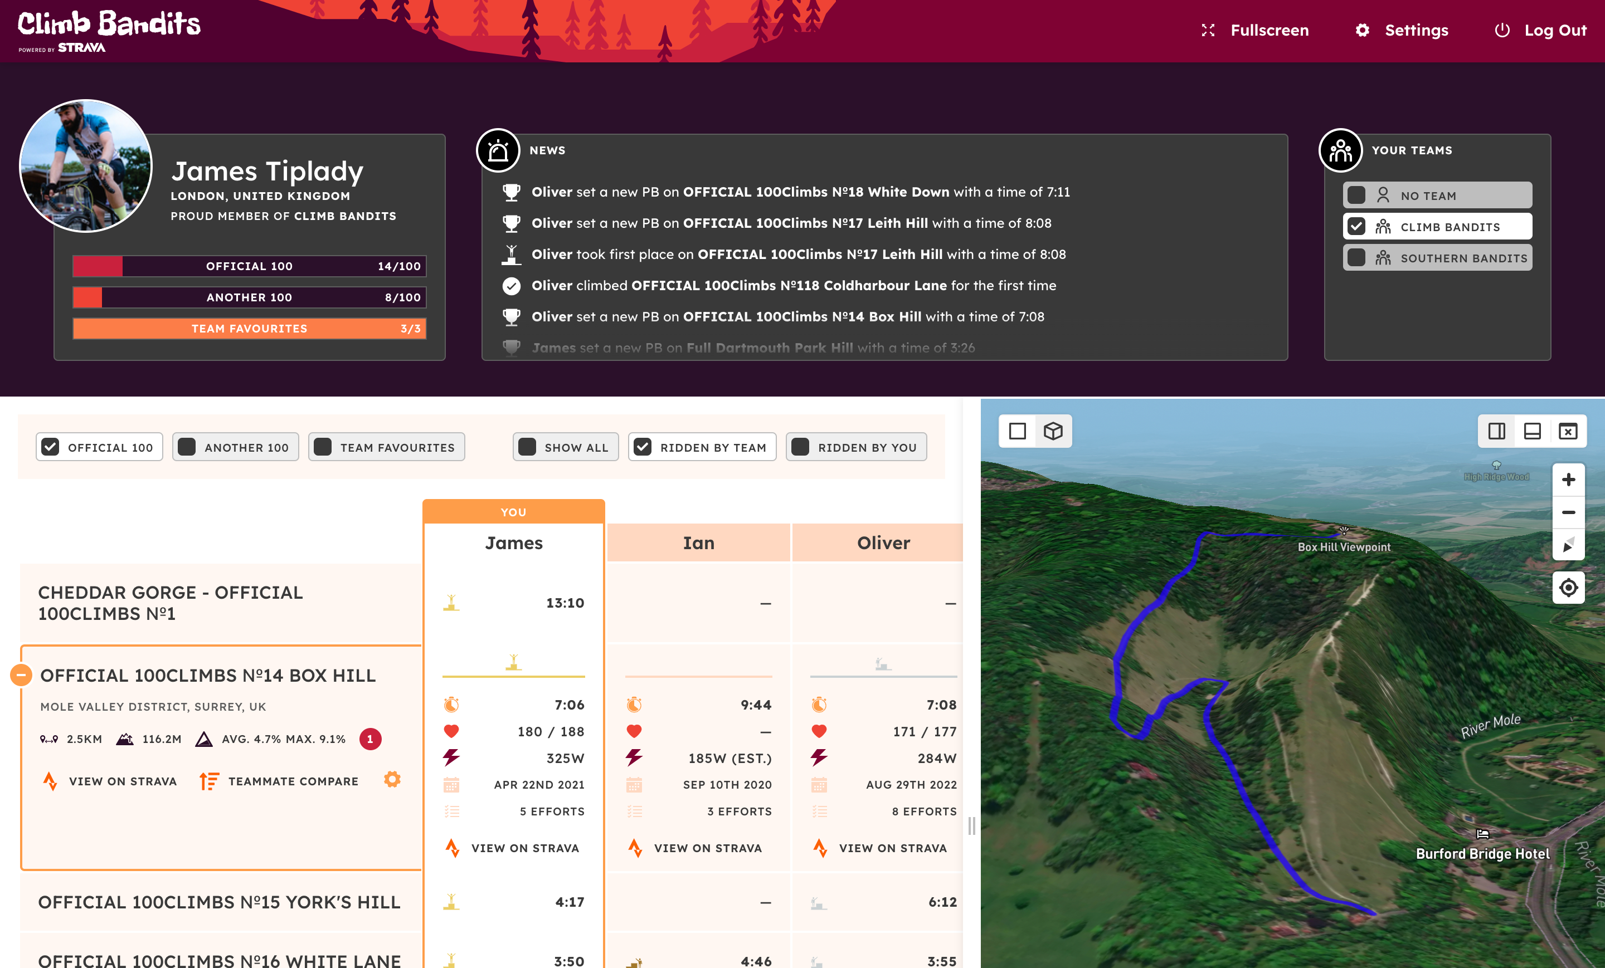Reset map compass orientation

pos(1568,545)
